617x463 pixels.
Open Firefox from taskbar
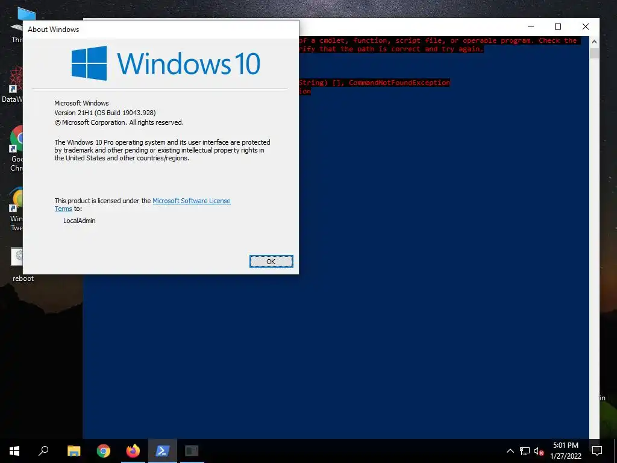pos(133,451)
